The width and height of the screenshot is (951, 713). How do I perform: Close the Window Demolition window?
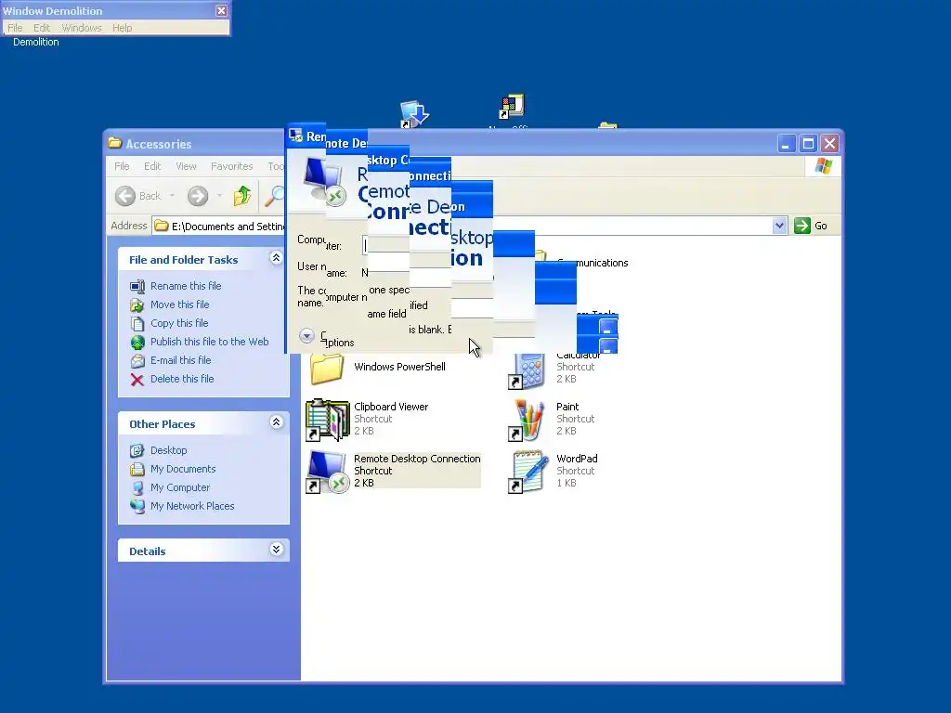pos(221,10)
